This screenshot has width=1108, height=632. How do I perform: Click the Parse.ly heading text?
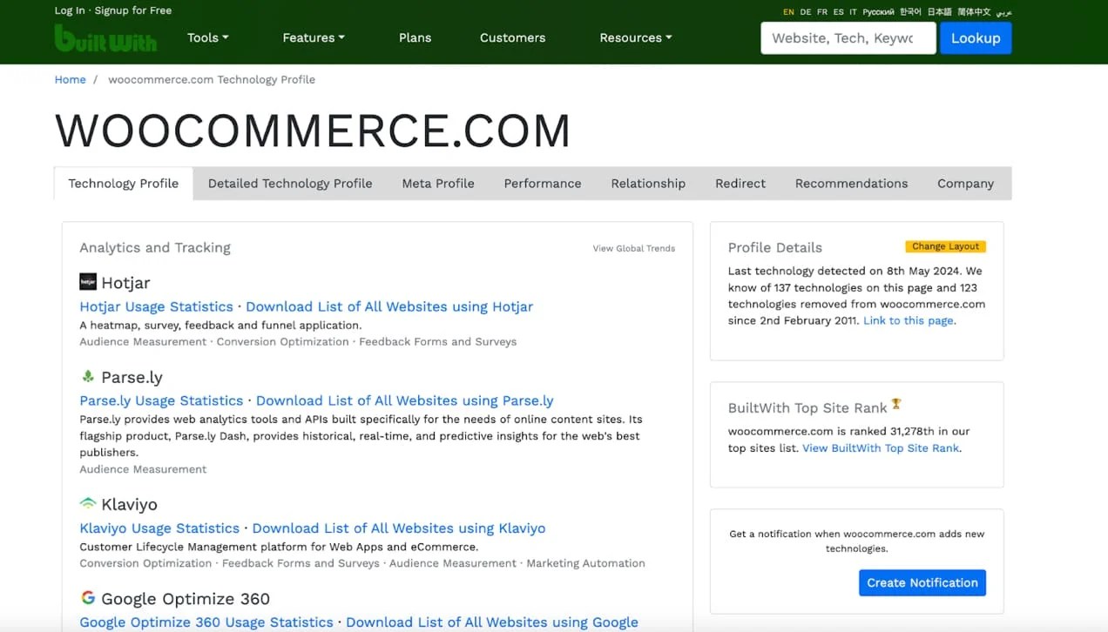click(132, 377)
